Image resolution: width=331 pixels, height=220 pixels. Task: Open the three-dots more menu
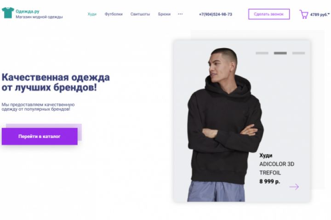tap(180, 14)
